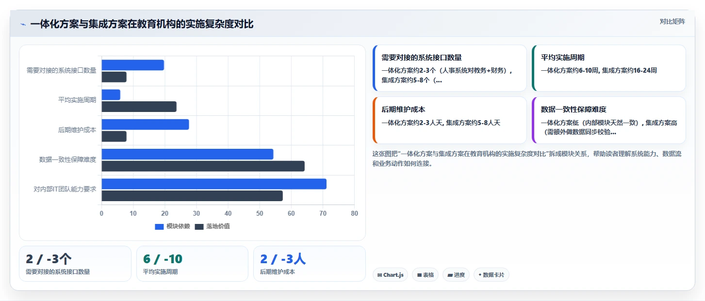Click the x-axis tick value 40
The width and height of the screenshot is (705, 301).
pyautogui.click(x=228, y=213)
